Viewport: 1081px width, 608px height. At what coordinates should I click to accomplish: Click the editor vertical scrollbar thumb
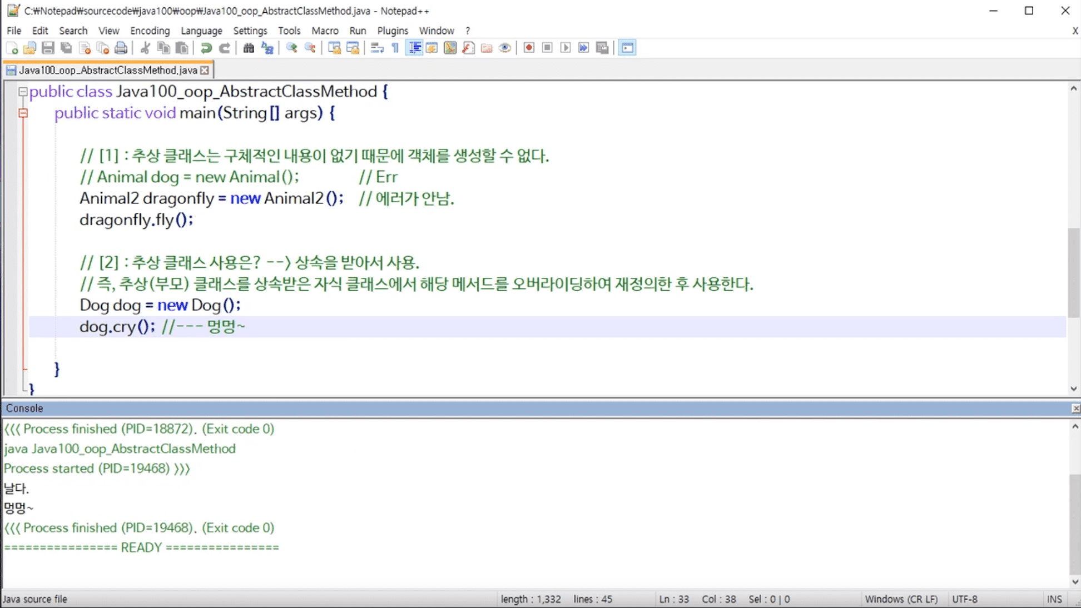click(1074, 272)
